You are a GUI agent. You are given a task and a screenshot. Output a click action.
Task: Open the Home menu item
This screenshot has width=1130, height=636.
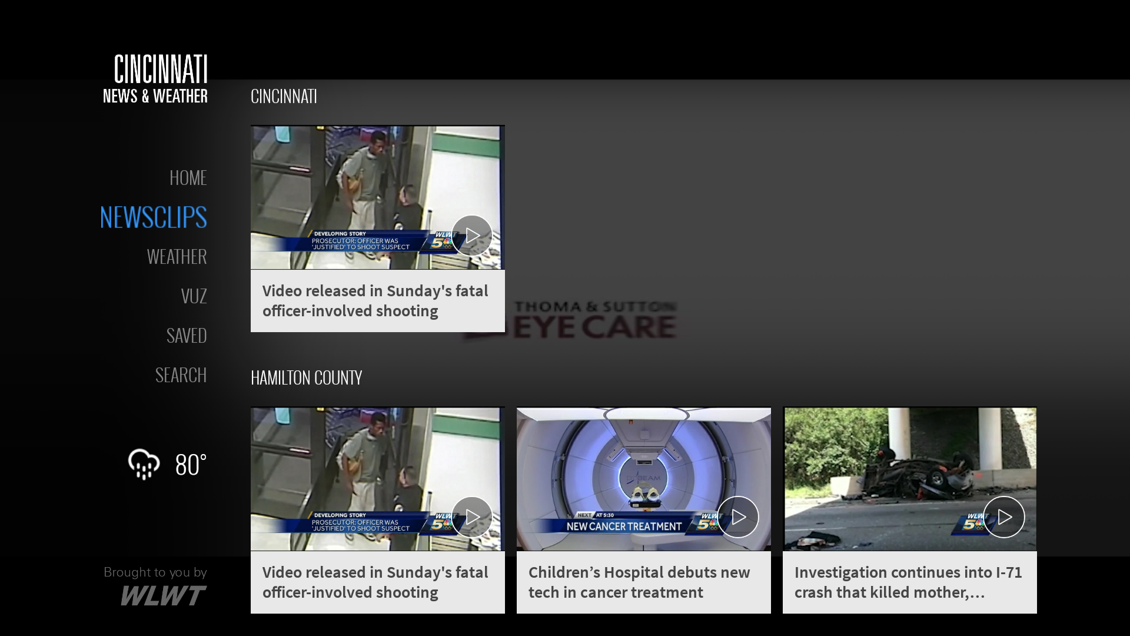click(188, 178)
